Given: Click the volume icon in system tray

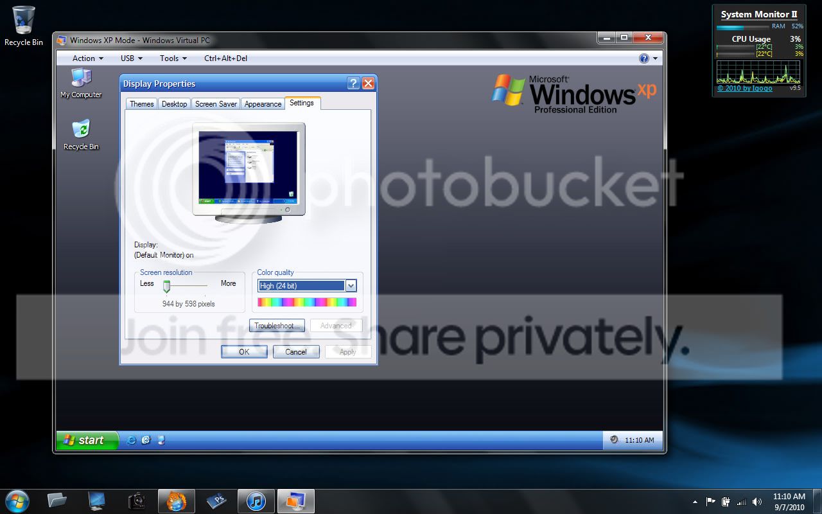Looking at the screenshot, I should (756, 502).
